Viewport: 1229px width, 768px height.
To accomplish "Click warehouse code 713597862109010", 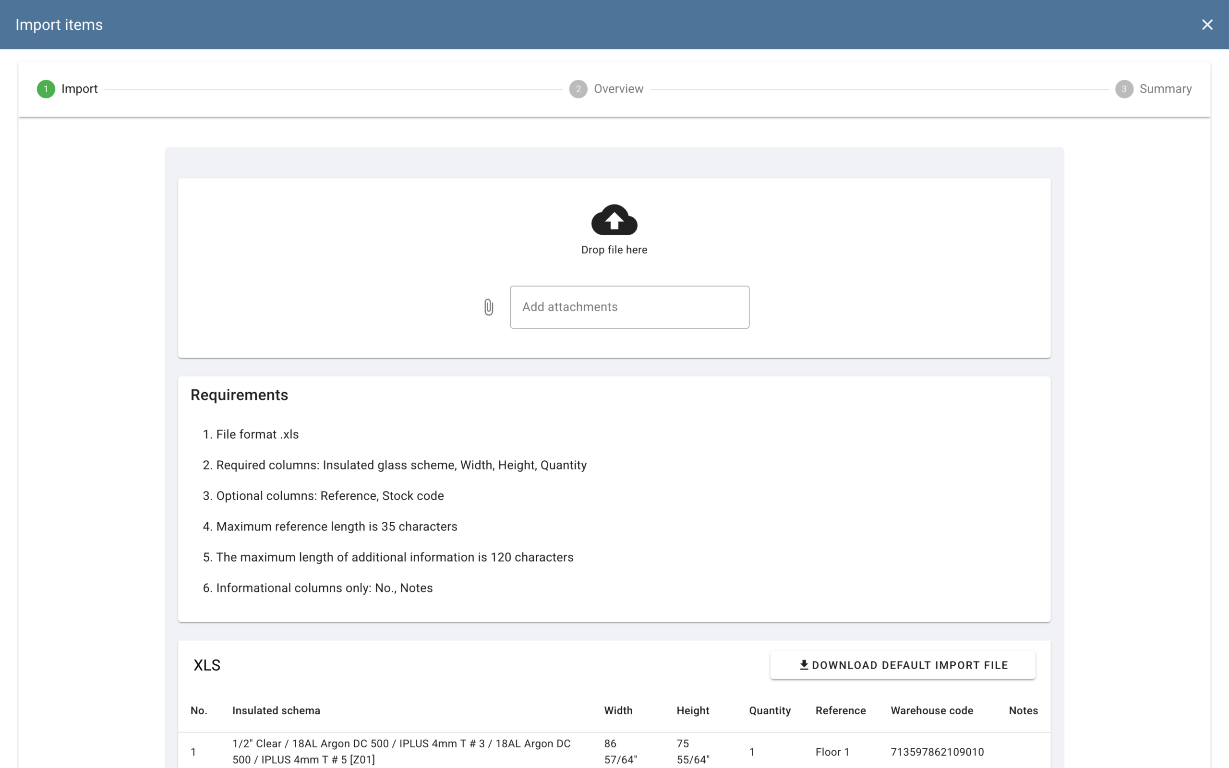I will tap(937, 752).
